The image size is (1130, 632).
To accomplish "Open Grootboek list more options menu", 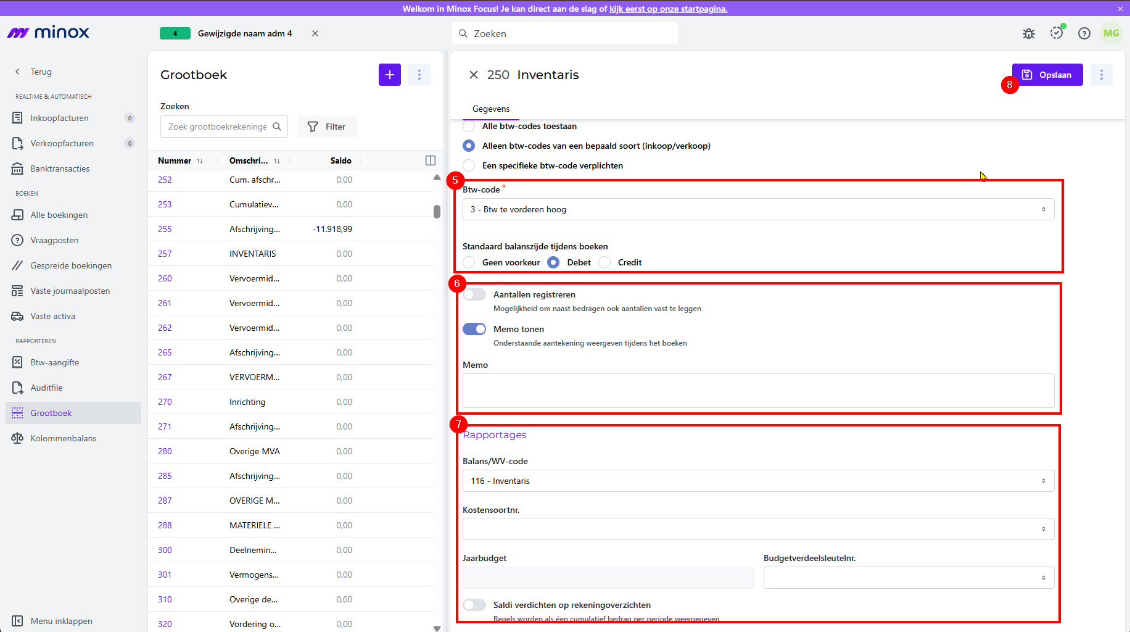I will (x=419, y=75).
